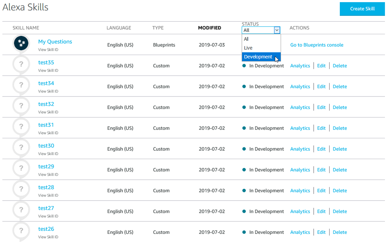Edit the test35 skill
Viewport: 388px width, 242px height.
tap(321, 66)
